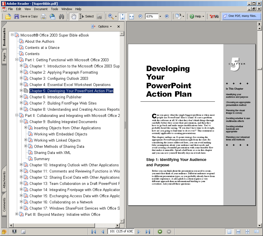Image resolution: width=263 pixels, height=236 pixels.
Task: Open a PDF with the folder icon
Action: coord(8,16)
